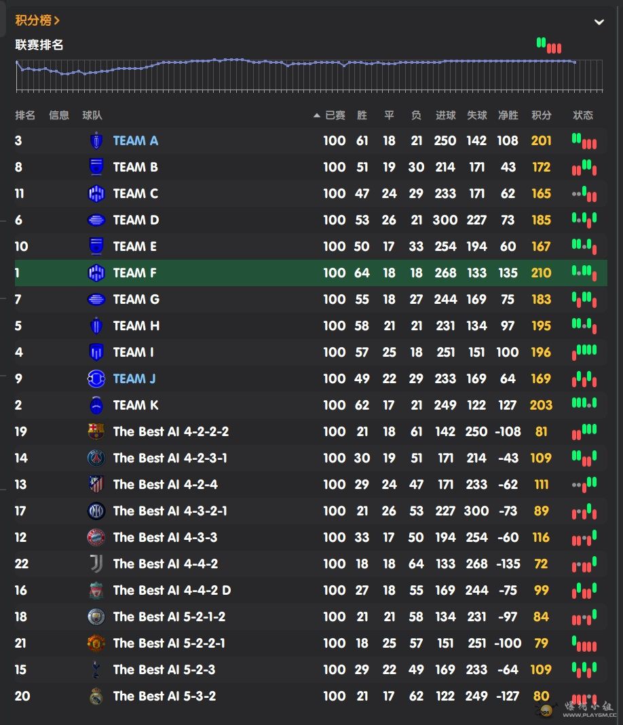Click the Real Madrid badge beside The Best AI 5-3-2

click(96, 696)
